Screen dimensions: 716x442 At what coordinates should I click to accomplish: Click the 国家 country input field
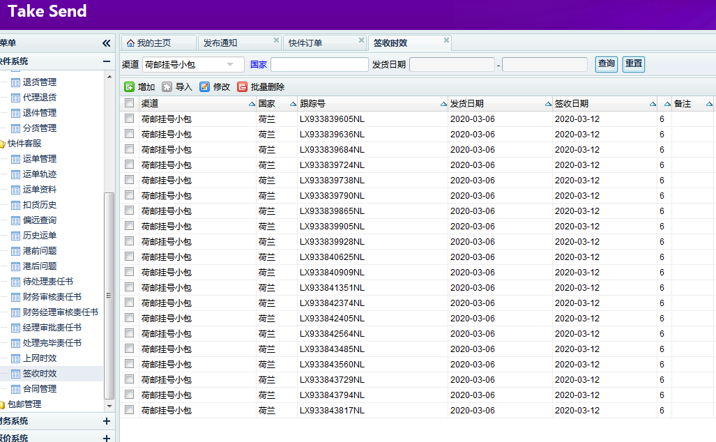[x=319, y=63]
